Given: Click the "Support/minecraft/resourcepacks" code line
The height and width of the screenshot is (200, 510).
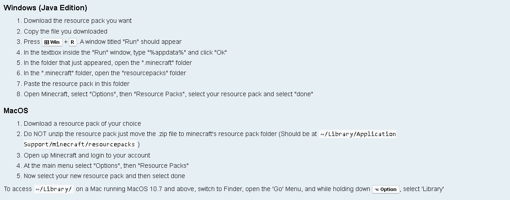Looking at the screenshot, I should (80, 145).
